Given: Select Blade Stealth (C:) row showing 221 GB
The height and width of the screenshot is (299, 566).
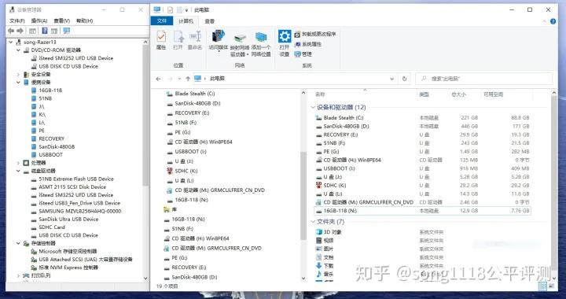Looking at the screenshot, I should [x=422, y=118].
